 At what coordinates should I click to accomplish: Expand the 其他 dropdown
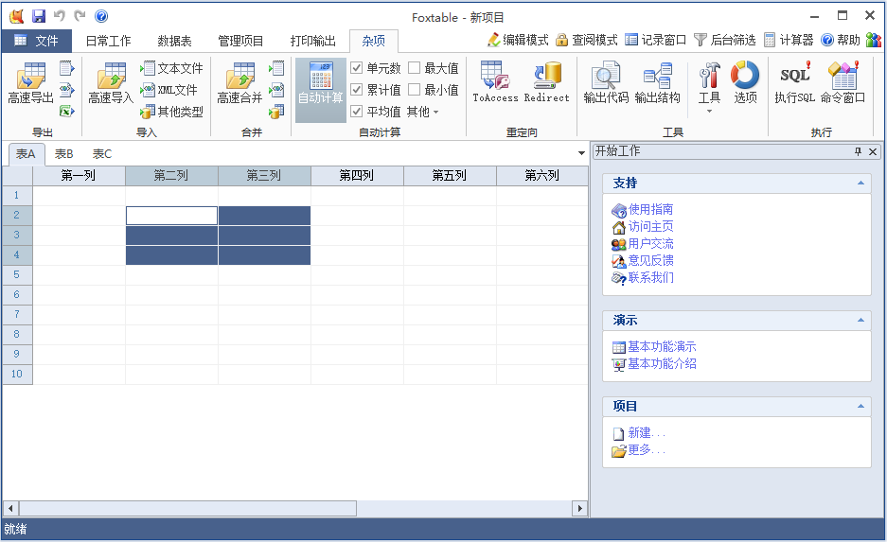coord(423,112)
